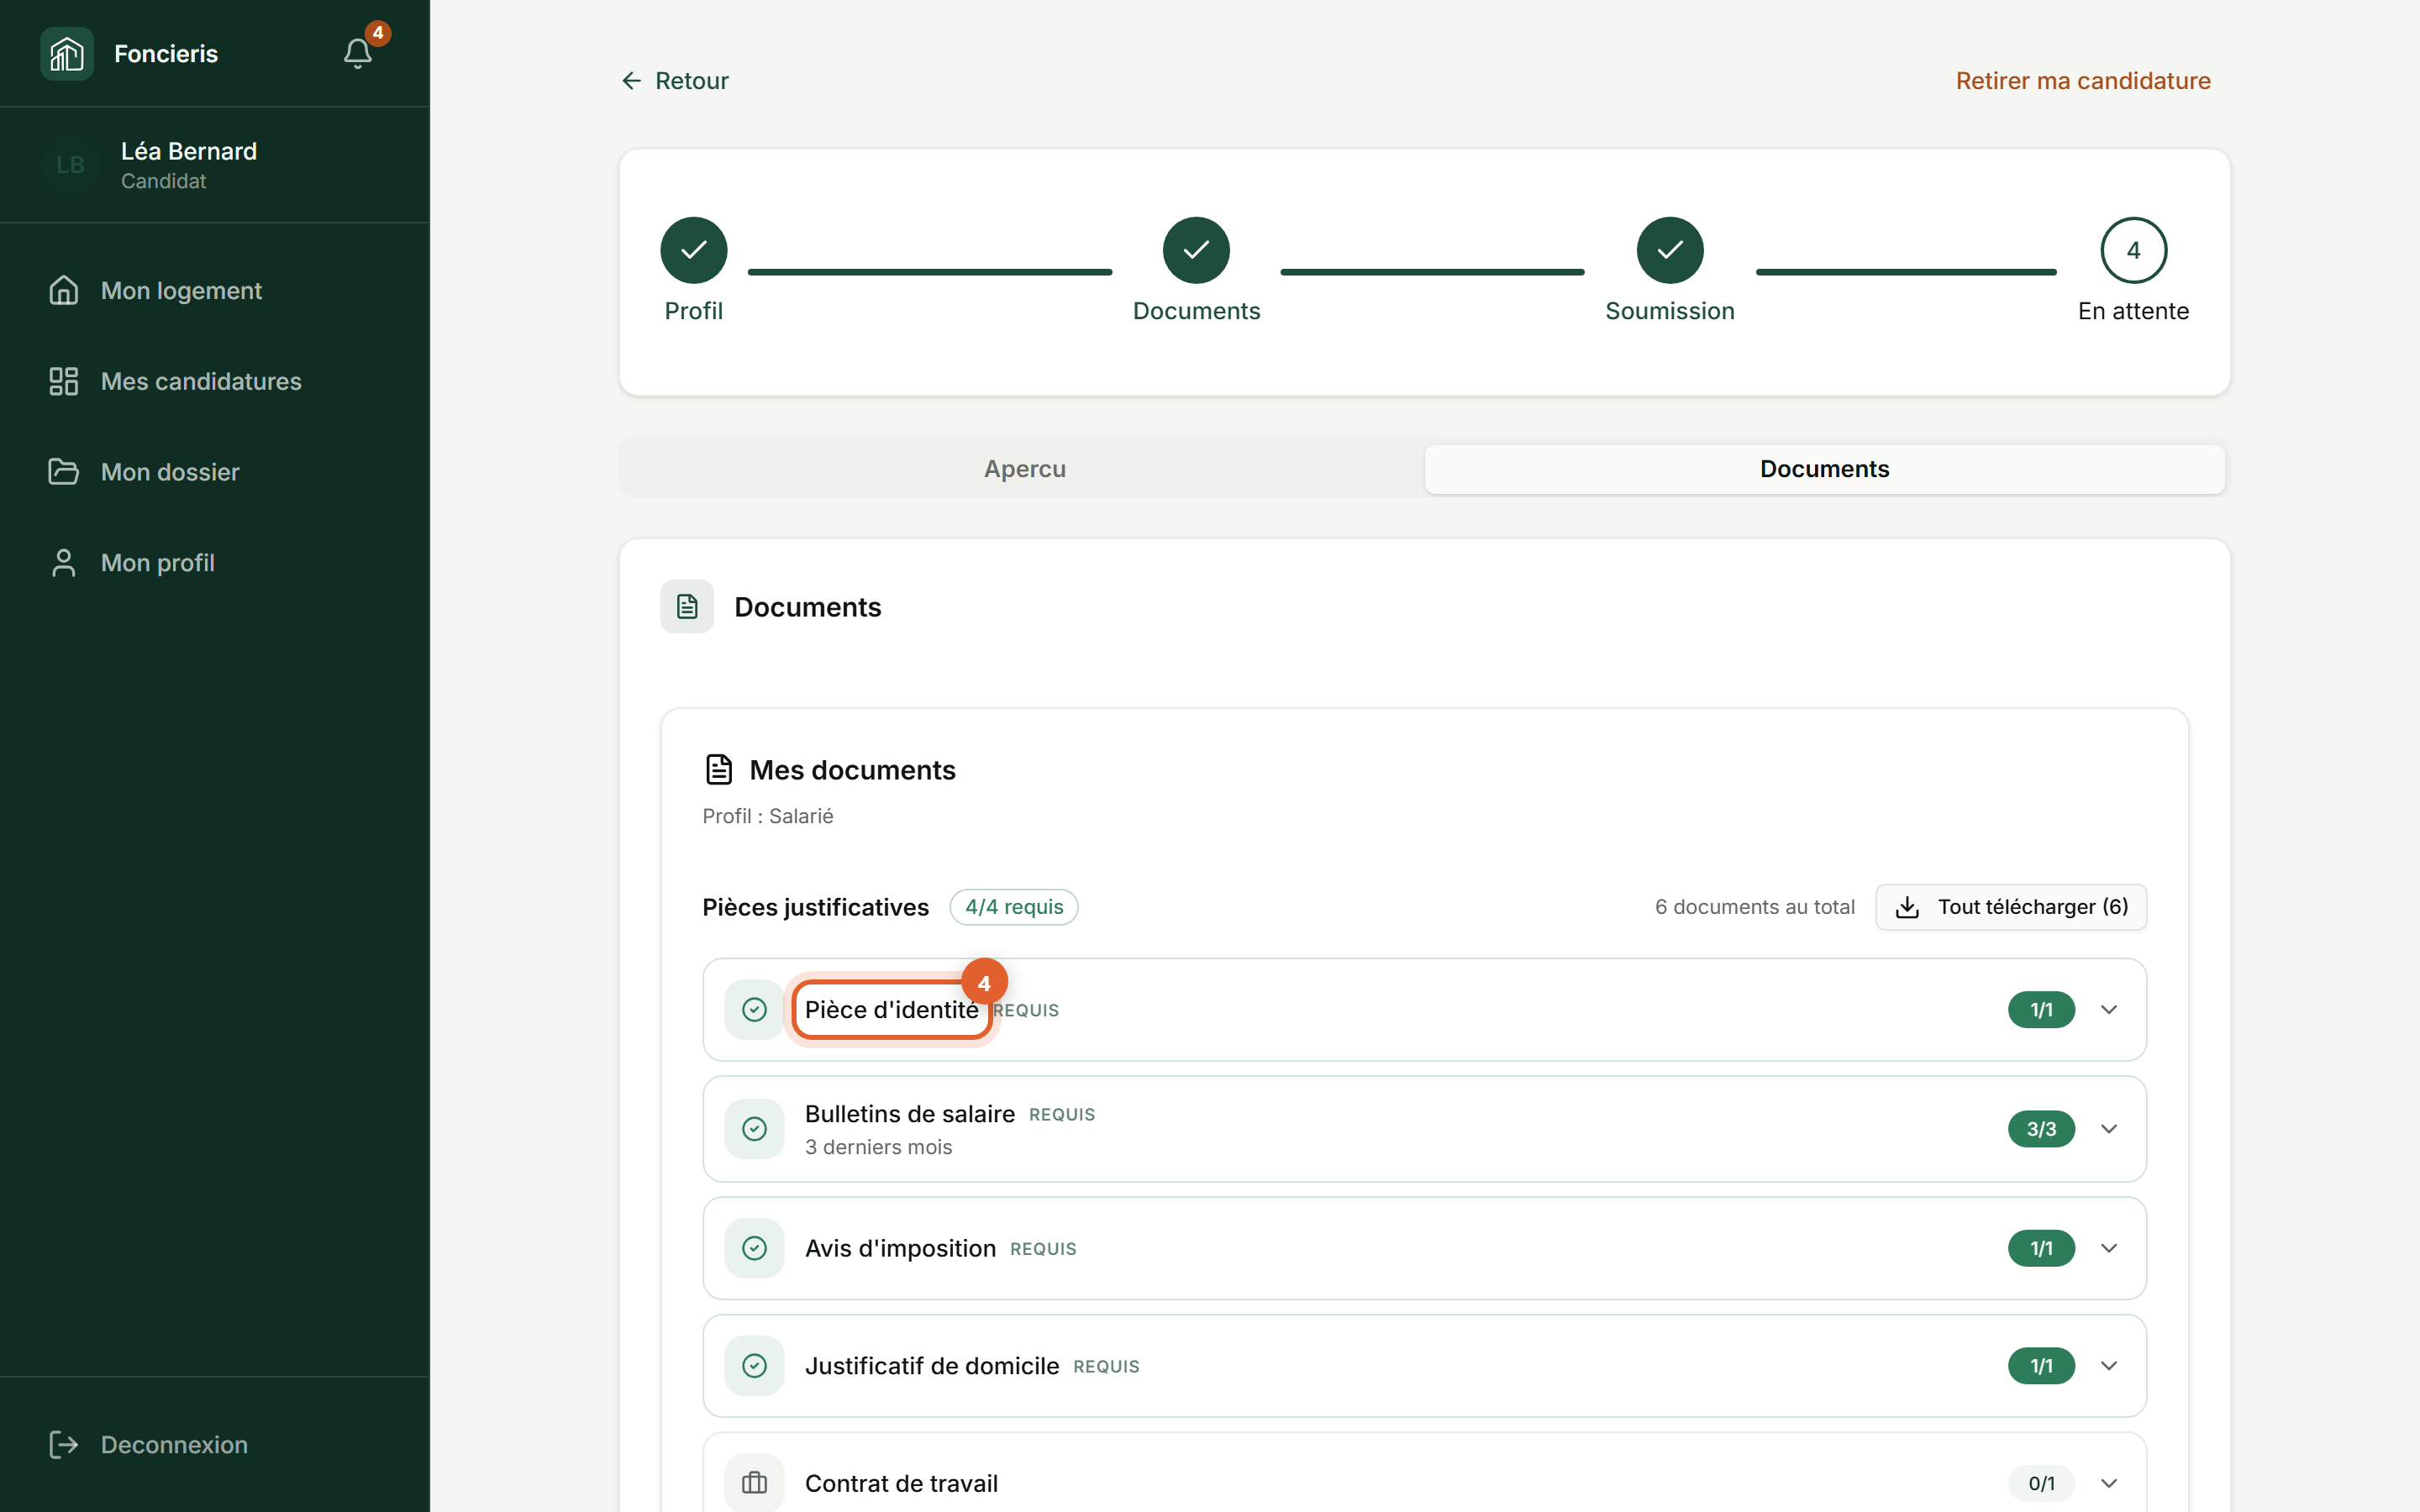Viewport: 2420px width, 1512px height.
Task: Click the Documents step checkmark circle
Action: pos(1196,250)
